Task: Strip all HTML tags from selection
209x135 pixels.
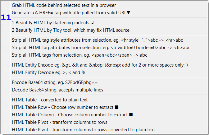Action: tap(80, 55)
